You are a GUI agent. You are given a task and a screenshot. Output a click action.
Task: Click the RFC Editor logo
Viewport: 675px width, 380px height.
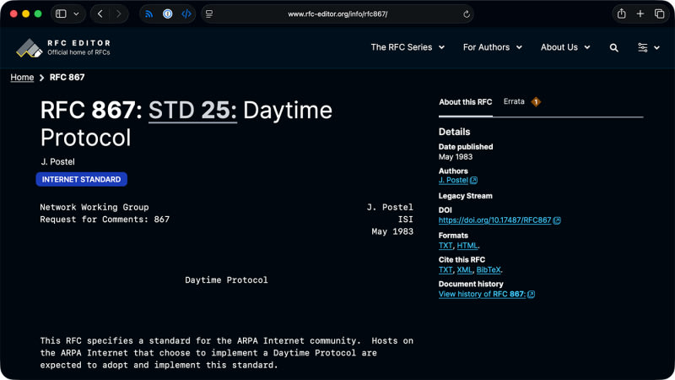tap(63, 47)
